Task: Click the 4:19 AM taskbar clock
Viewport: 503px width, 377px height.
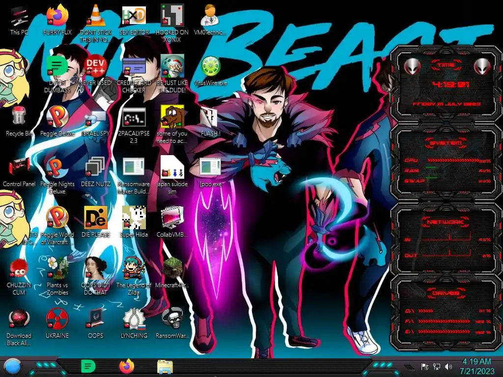Action: click(476, 366)
